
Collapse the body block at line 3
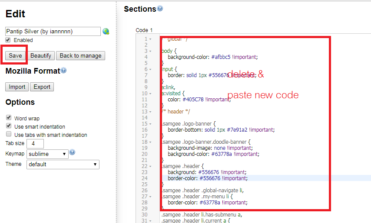(x=150, y=51)
